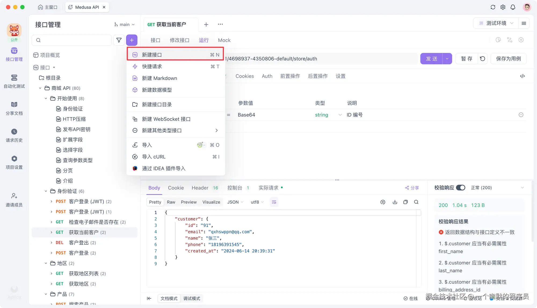
Task: Copy the response JSON
Action: 405,202
